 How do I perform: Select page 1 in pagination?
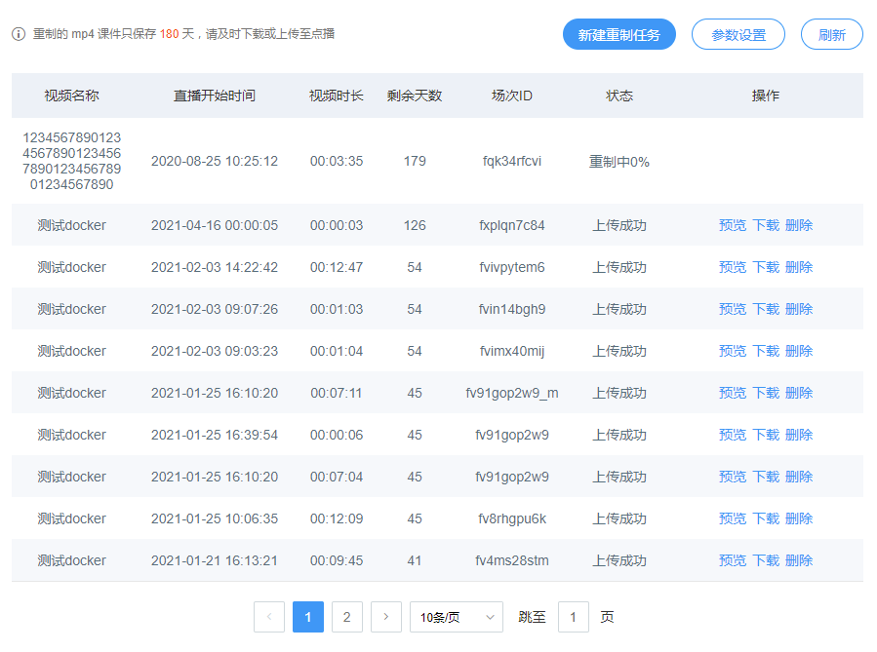coord(308,617)
